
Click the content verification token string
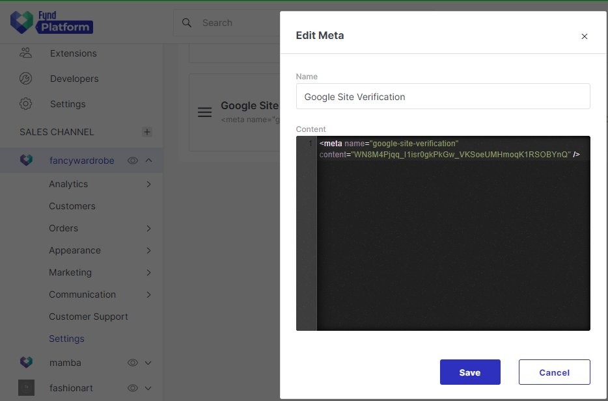pos(461,155)
